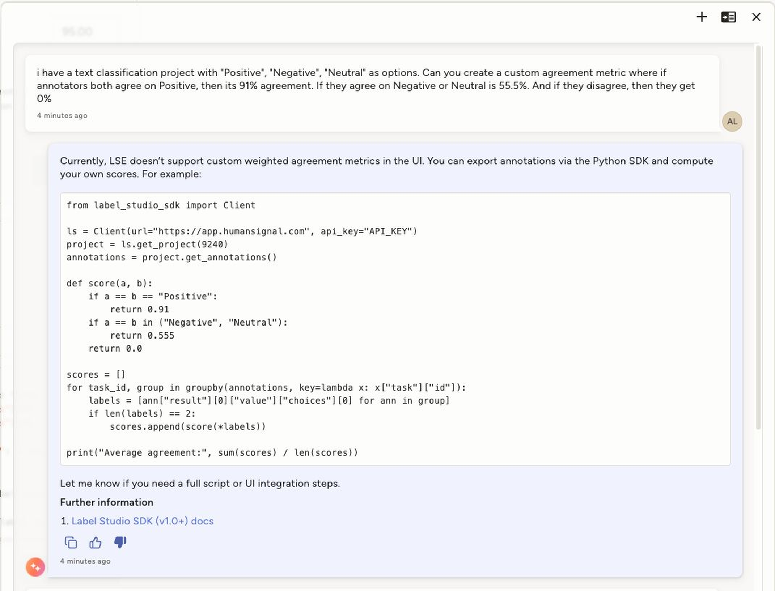This screenshot has width=775, height=591.
Task: Click the user message '4 minutes ago' timestamp
Action: coord(62,115)
